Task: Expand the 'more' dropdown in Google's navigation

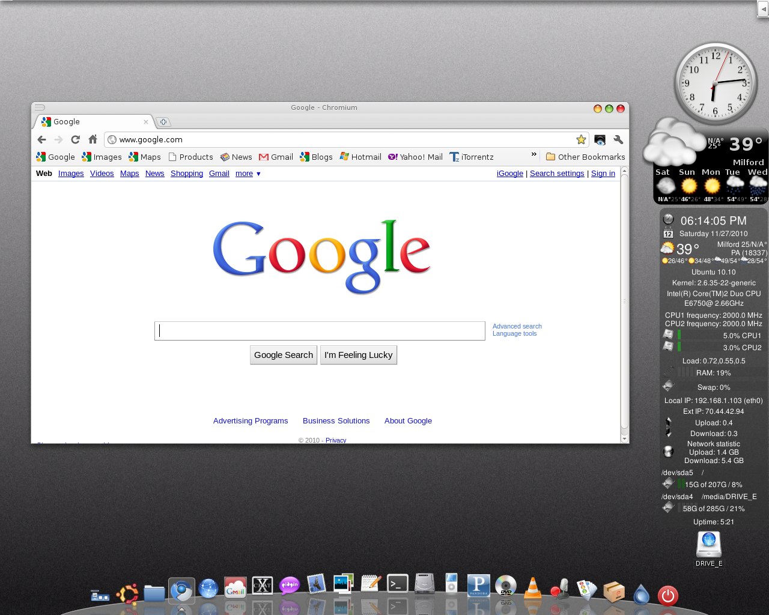Action: (248, 174)
